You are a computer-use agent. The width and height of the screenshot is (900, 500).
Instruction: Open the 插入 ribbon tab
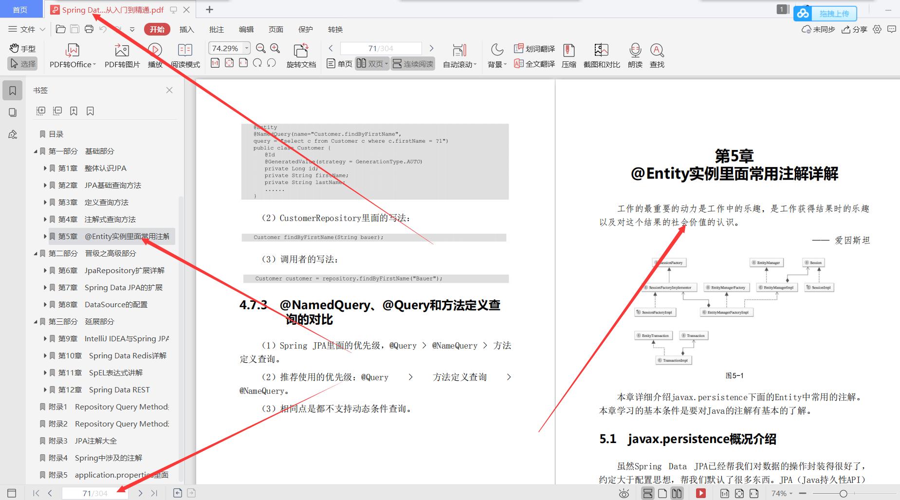pyautogui.click(x=186, y=29)
